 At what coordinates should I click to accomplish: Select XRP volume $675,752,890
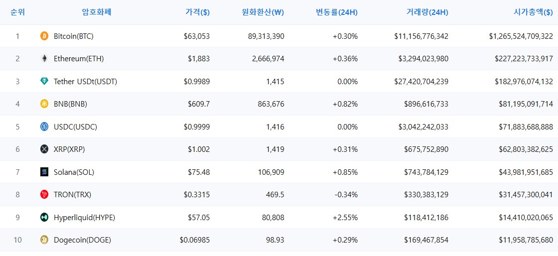point(426,149)
